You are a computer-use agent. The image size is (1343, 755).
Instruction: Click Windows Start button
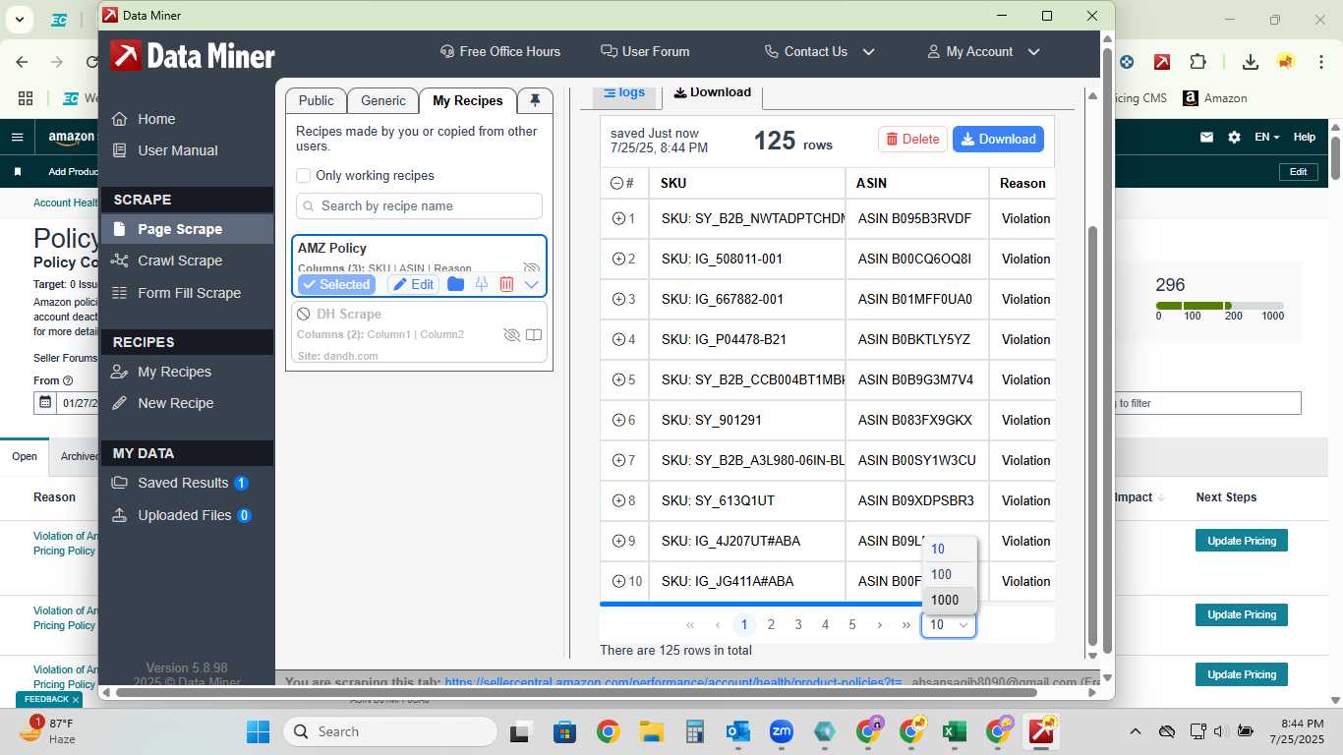pyautogui.click(x=259, y=731)
